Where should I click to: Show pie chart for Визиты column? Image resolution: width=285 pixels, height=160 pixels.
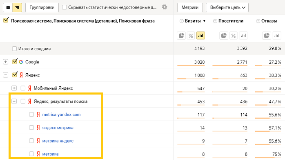(181, 36)
